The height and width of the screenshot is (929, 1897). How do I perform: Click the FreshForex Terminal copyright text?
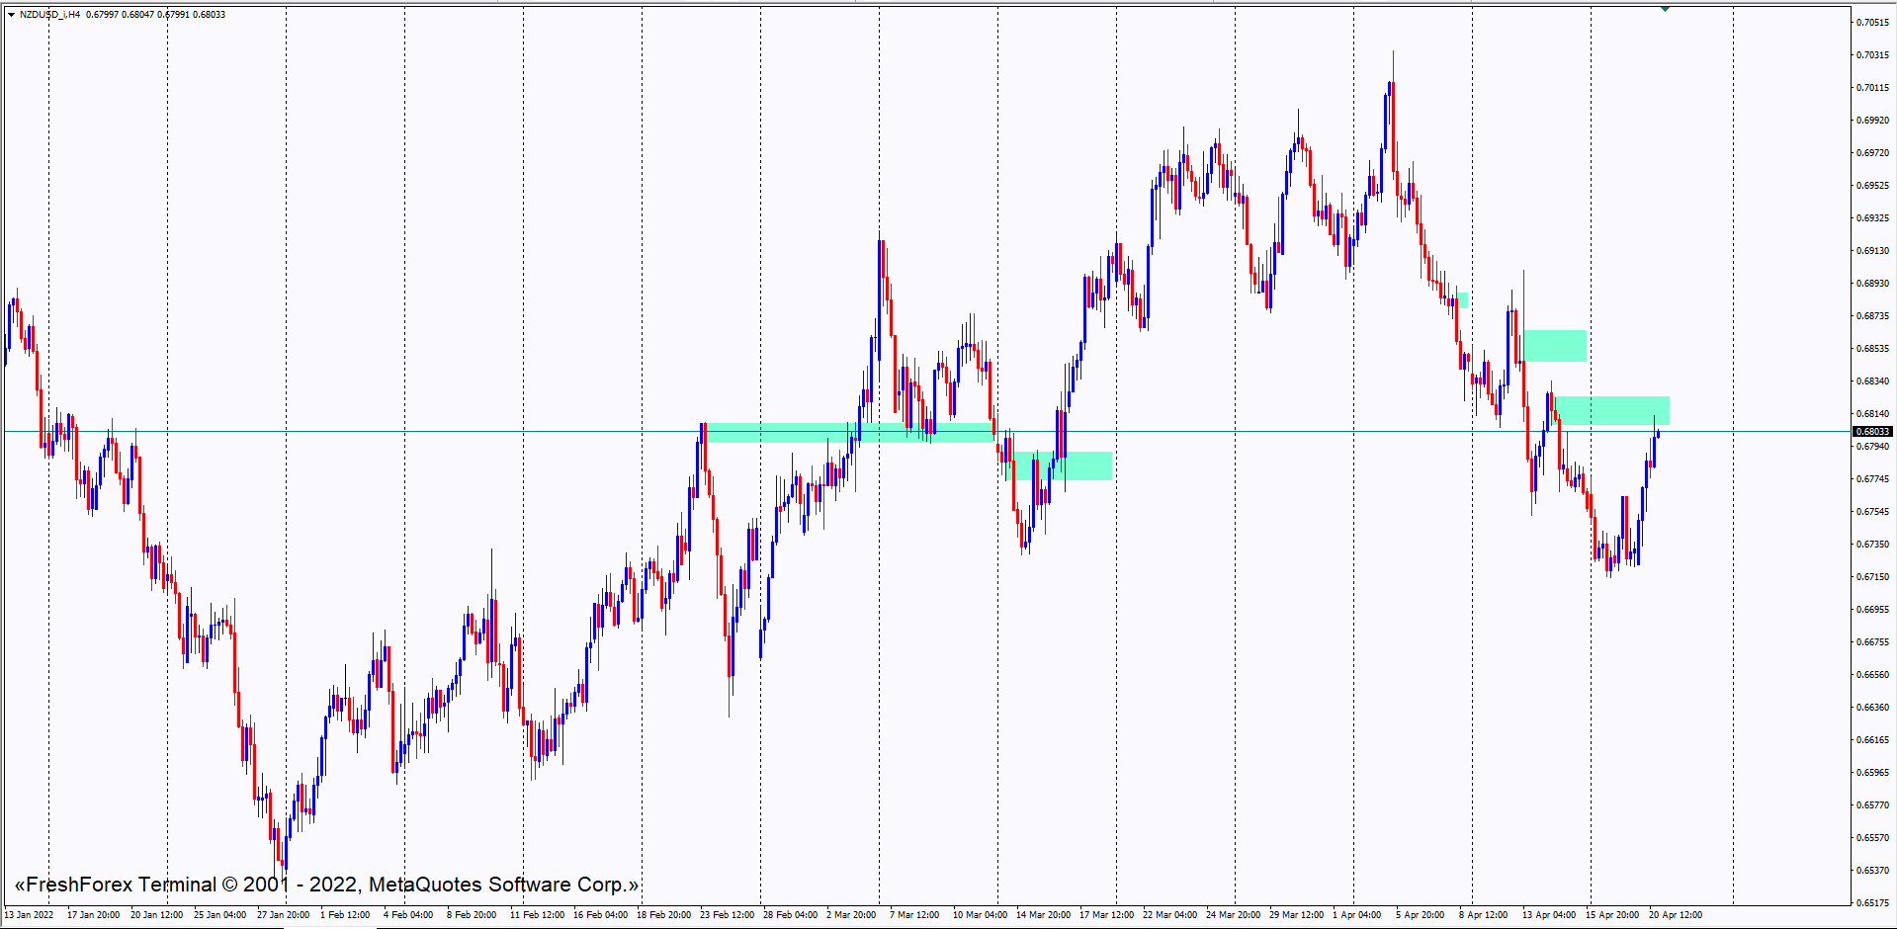click(x=326, y=885)
